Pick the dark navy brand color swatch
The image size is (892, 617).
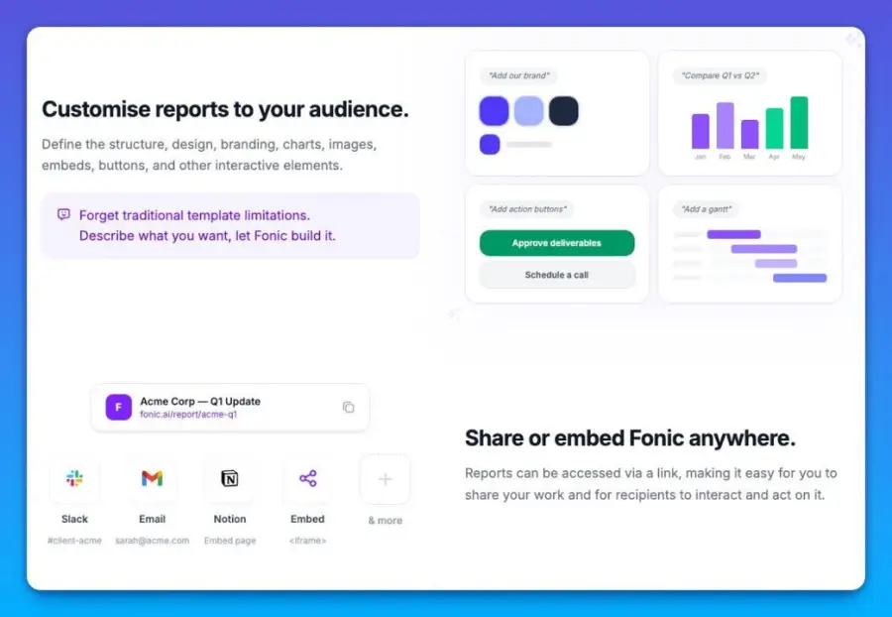click(x=563, y=110)
